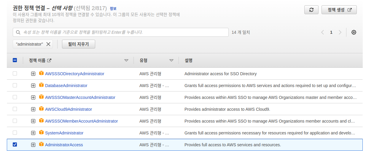
Task: Click the "AWS 관리형" type cell for AWSCloud9Administrator
Action: (x=150, y=109)
